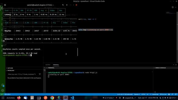The image size is (178, 100).
Task: Open the VS Code Manage gear icon
Action: tap(3, 90)
